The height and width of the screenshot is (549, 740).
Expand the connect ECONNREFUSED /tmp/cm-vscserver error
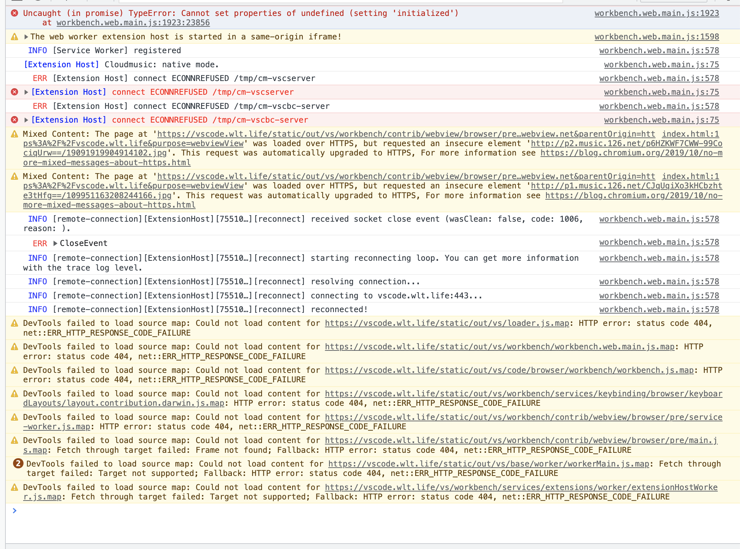click(26, 92)
